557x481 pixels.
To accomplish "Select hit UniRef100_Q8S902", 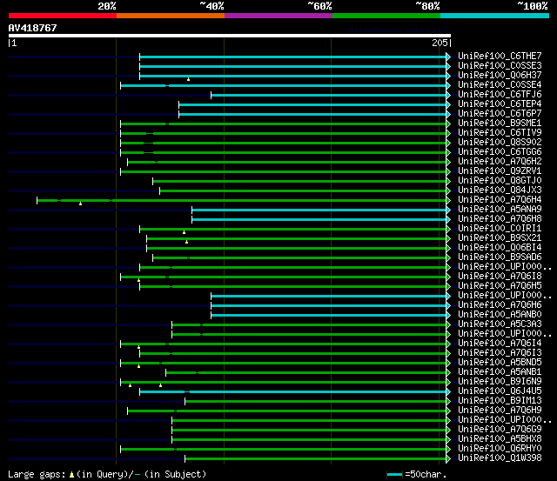I will click(500, 143).
